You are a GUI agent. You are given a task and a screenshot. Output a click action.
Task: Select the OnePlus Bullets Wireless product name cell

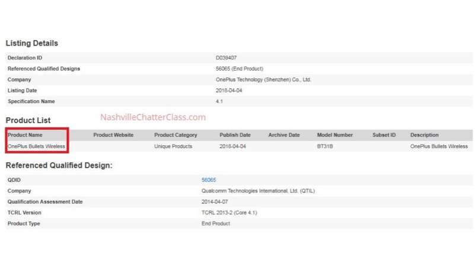36,146
